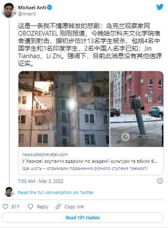Viewport: 168px width, 228px height.
Task: Open the rocket in street photo
Action: pyautogui.click(x=137, y=109)
